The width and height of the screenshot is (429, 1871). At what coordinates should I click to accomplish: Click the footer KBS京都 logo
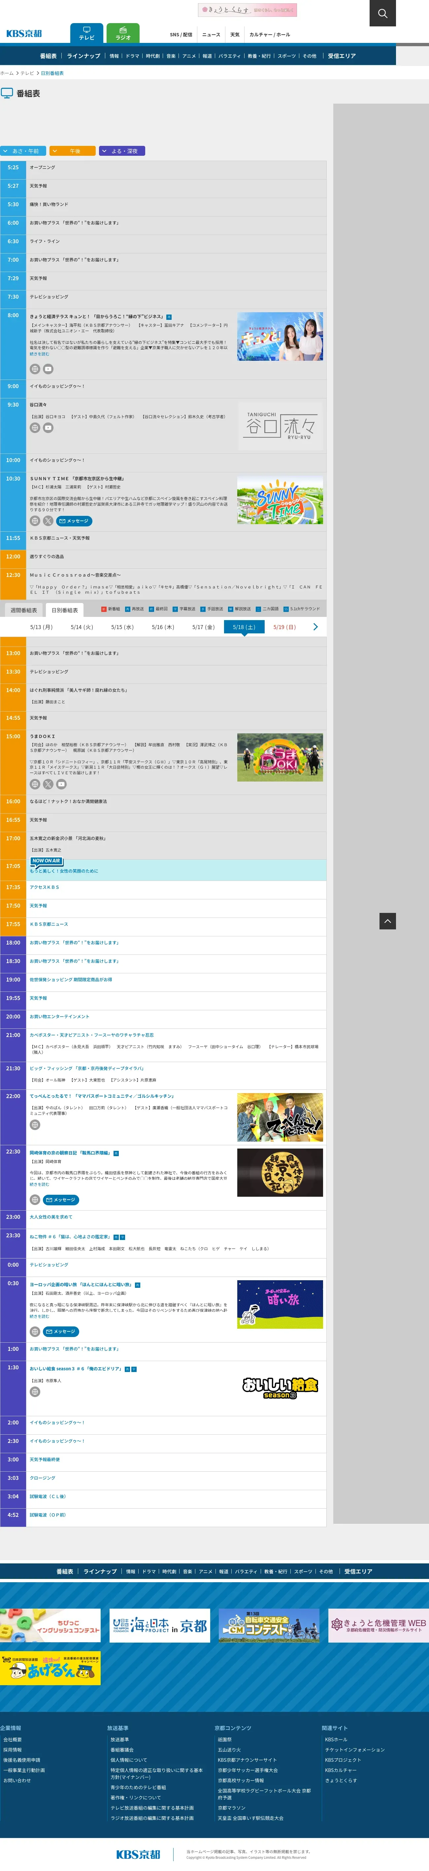(138, 1854)
